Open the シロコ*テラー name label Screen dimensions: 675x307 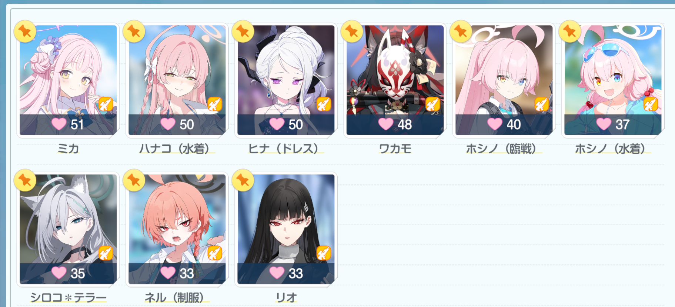[x=68, y=298]
